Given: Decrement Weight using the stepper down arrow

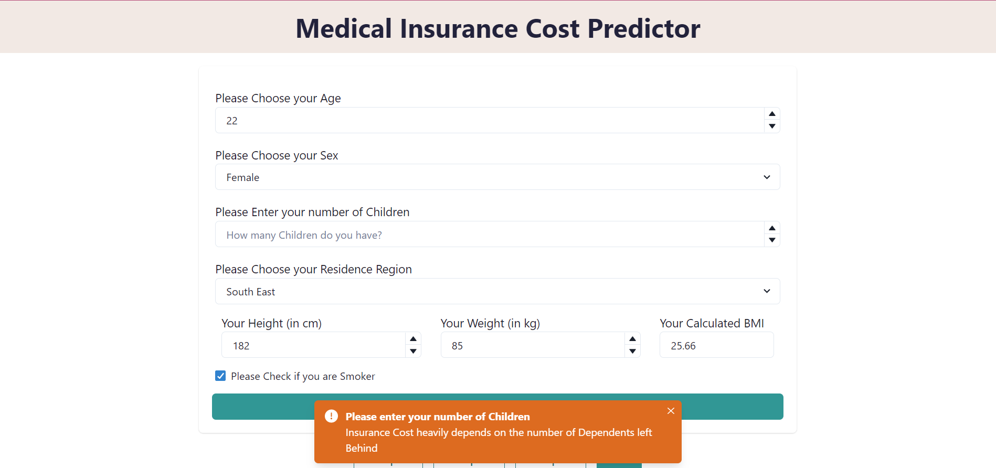Looking at the screenshot, I should (x=632, y=352).
